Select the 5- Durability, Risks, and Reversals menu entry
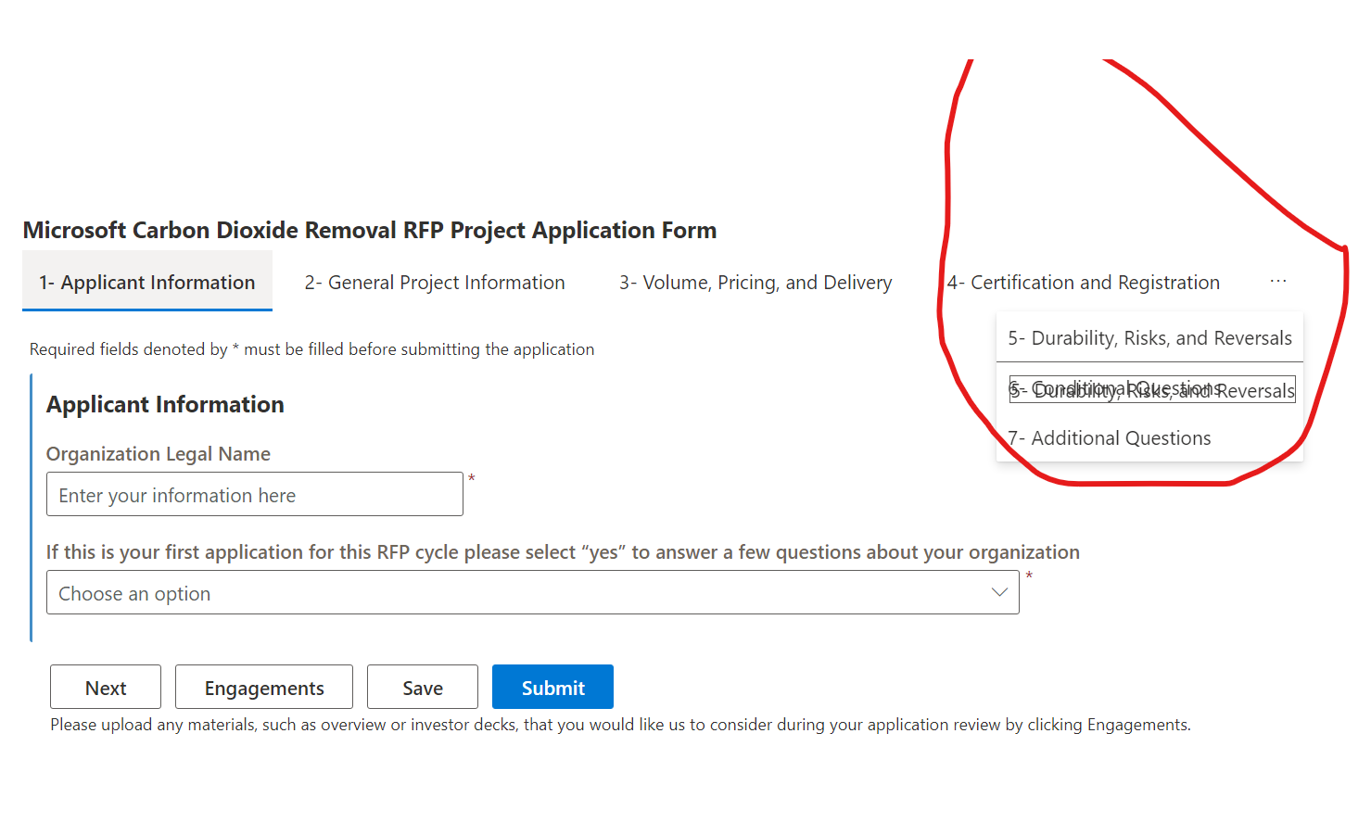 (1149, 337)
